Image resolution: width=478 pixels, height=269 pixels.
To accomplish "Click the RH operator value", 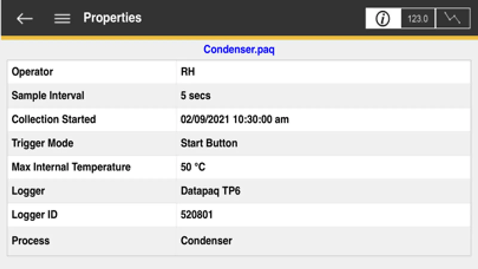I will pyautogui.click(x=188, y=72).
